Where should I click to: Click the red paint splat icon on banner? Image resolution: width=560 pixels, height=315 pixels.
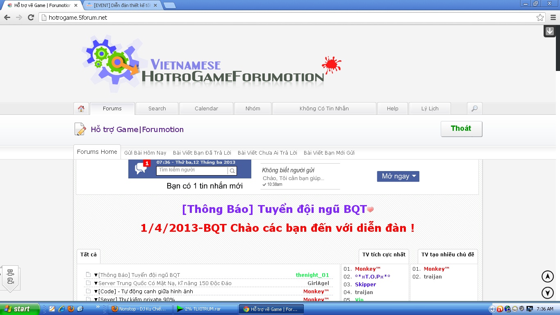click(332, 65)
